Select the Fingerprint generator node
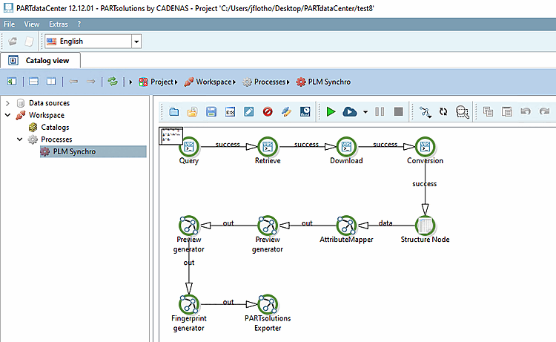The image size is (556, 342). pyautogui.click(x=189, y=304)
